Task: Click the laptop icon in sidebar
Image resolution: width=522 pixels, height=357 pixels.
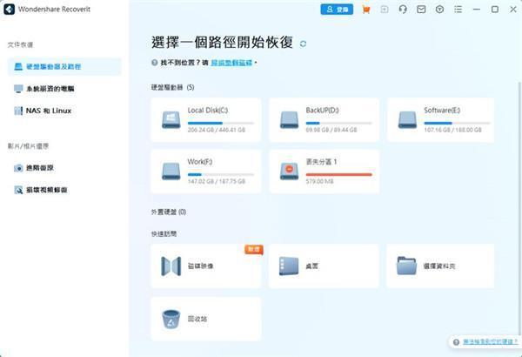Action: 18,67
